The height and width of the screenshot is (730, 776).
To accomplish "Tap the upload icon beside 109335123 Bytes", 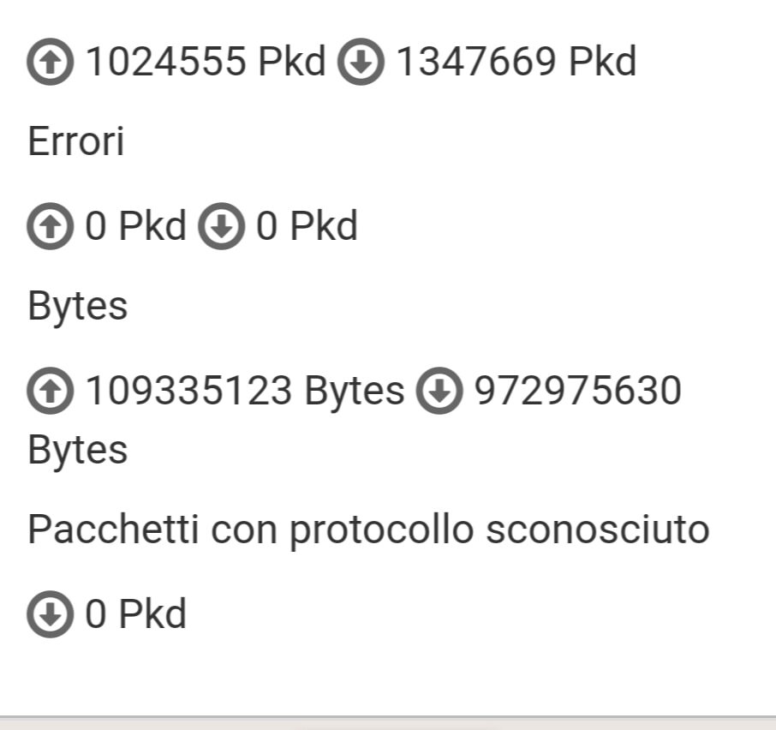I will click(50, 391).
